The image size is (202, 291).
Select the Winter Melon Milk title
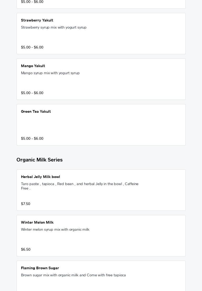coord(37,222)
